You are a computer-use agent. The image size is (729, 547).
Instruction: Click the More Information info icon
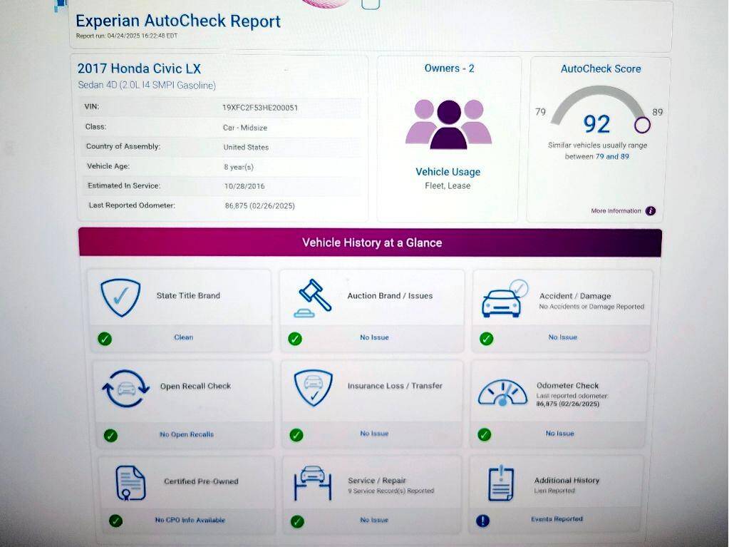(x=651, y=210)
